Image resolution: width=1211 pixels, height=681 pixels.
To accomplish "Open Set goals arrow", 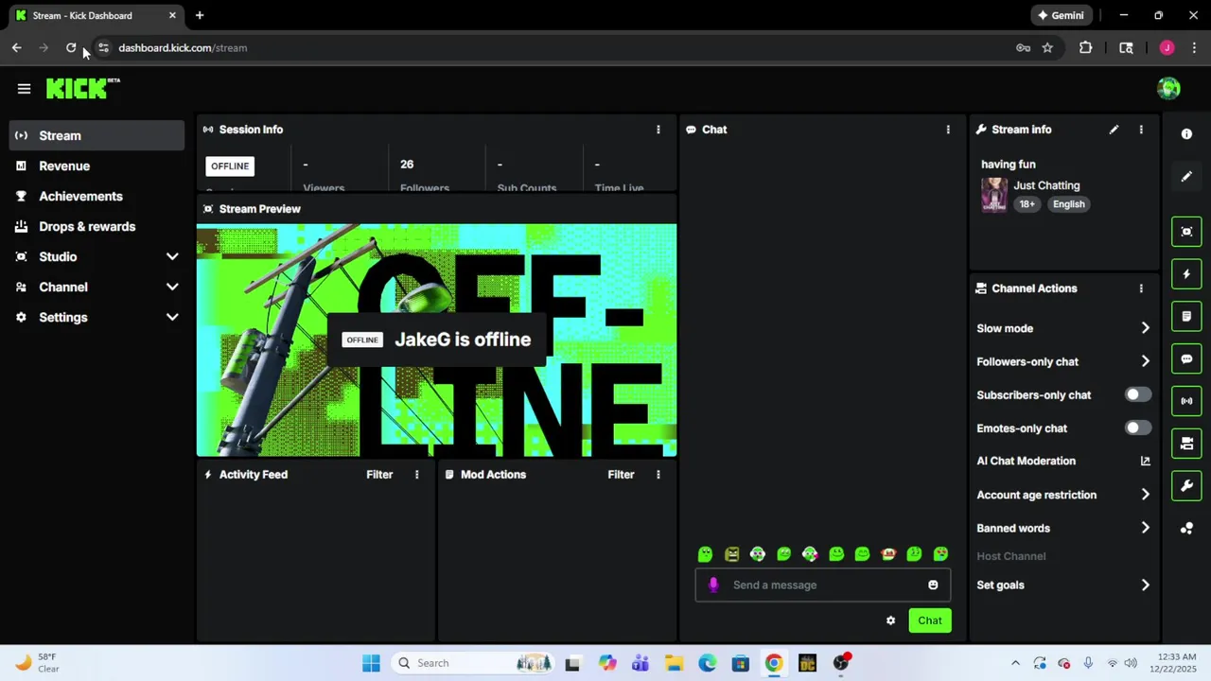I will pyautogui.click(x=1145, y=585).
